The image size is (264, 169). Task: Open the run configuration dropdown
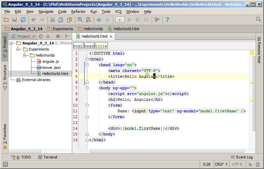coord(120,20)
